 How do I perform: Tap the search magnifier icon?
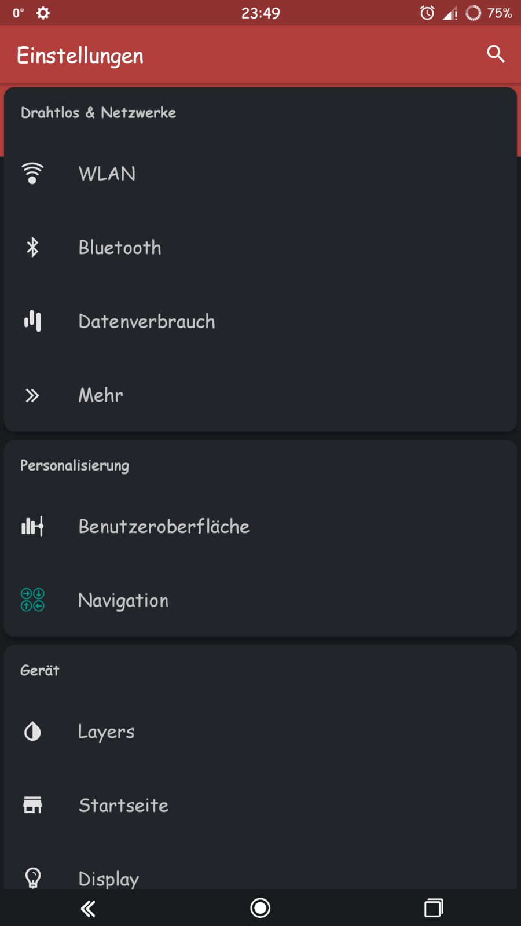click(496, 54)
